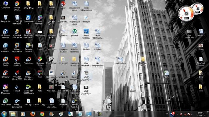Select the Camtasia Recorder shortcut
The height and width of the screenshot is (117, 209).
coord(74,103)
